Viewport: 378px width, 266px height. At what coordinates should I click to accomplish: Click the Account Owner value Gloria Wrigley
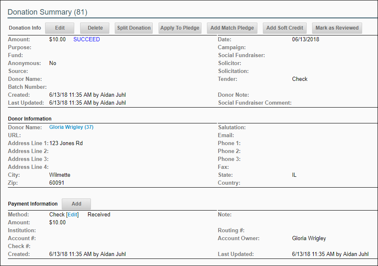tap(309, 238)
